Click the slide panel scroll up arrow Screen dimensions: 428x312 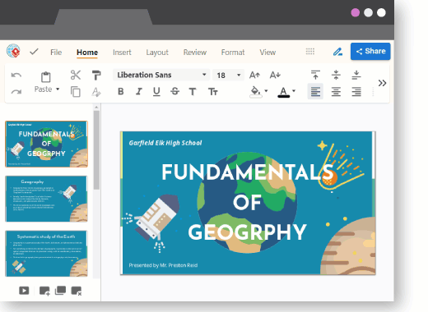pos(96,107)
